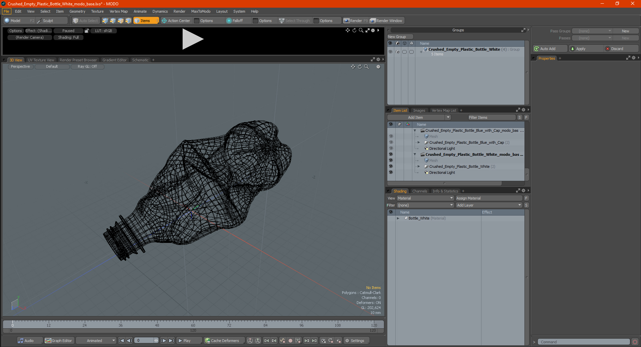Start preview render with large play icon
The image size is (641, 347).
click(x=193, y=39)
